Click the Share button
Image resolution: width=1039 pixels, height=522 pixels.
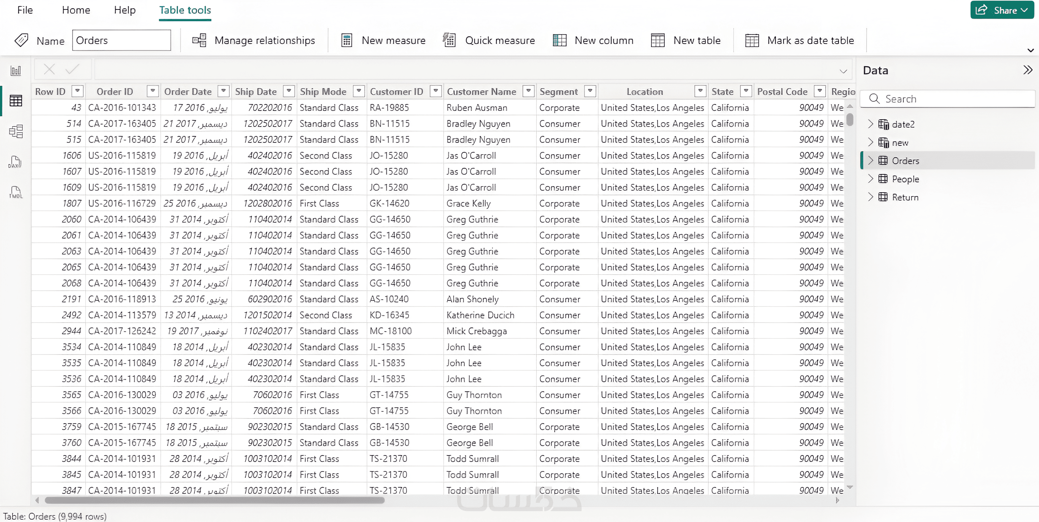click(x=1001, y=10)
